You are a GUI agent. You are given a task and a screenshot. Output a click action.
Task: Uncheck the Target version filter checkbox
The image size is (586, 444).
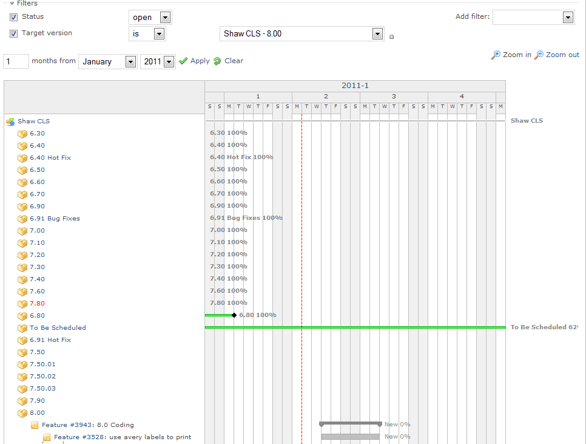[x=14, y=33]
